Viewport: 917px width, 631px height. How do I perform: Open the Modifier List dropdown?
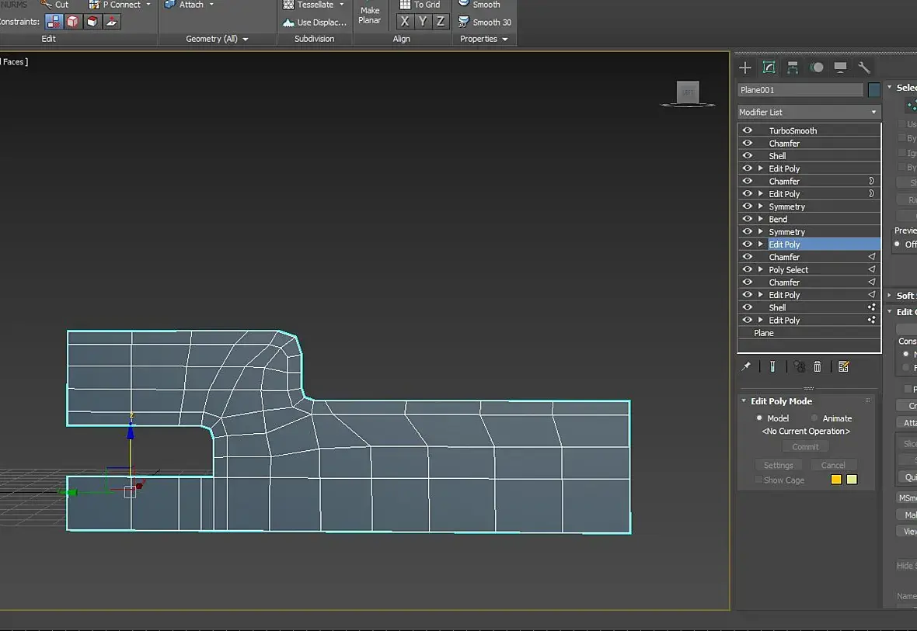(808, 112)
